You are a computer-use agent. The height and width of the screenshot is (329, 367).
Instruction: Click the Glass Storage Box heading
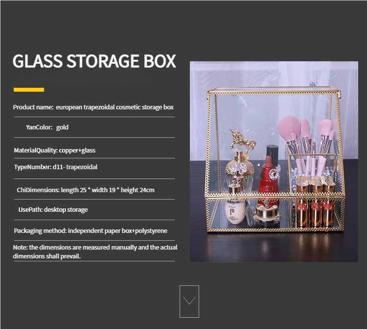click(x=94, y=61)
